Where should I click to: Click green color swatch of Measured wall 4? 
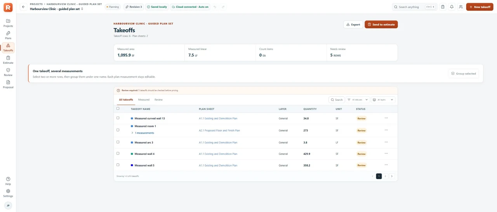[132, 154]
